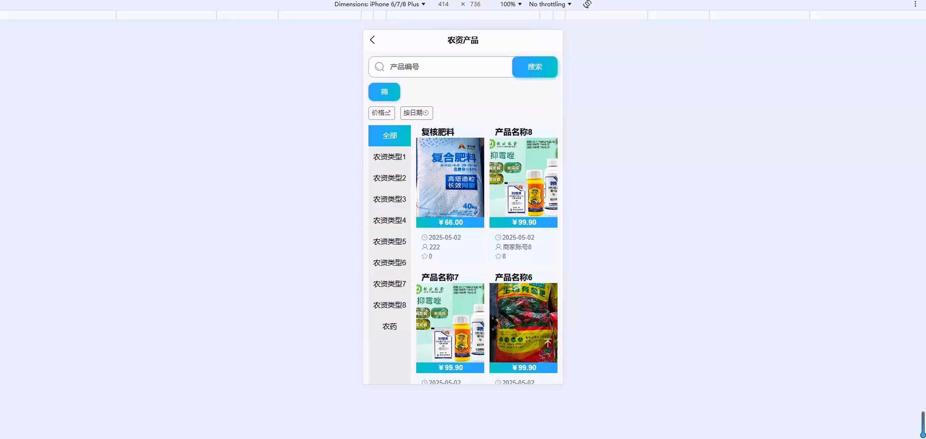The width and height of the screenshot is (926, 439).
Task: Select 农资类型3 in the sidebar
Action: [x=389, y=199]
